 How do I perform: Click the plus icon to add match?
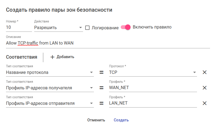click(x=53, y=57)
